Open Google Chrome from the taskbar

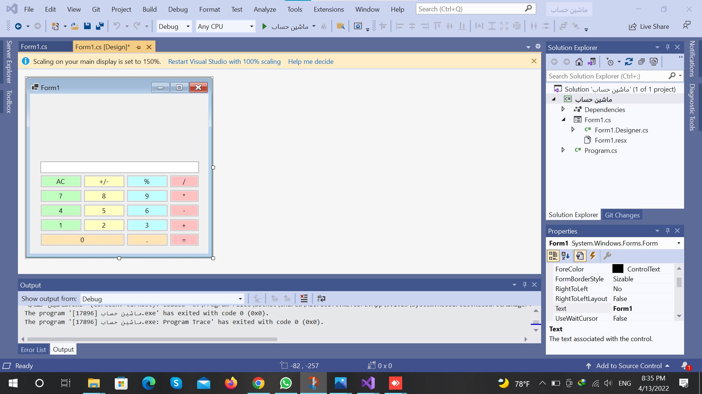[258, 383]
